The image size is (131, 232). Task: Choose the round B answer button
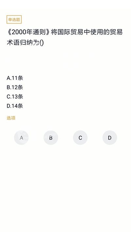pyautogui.click(x=51, y=138)
